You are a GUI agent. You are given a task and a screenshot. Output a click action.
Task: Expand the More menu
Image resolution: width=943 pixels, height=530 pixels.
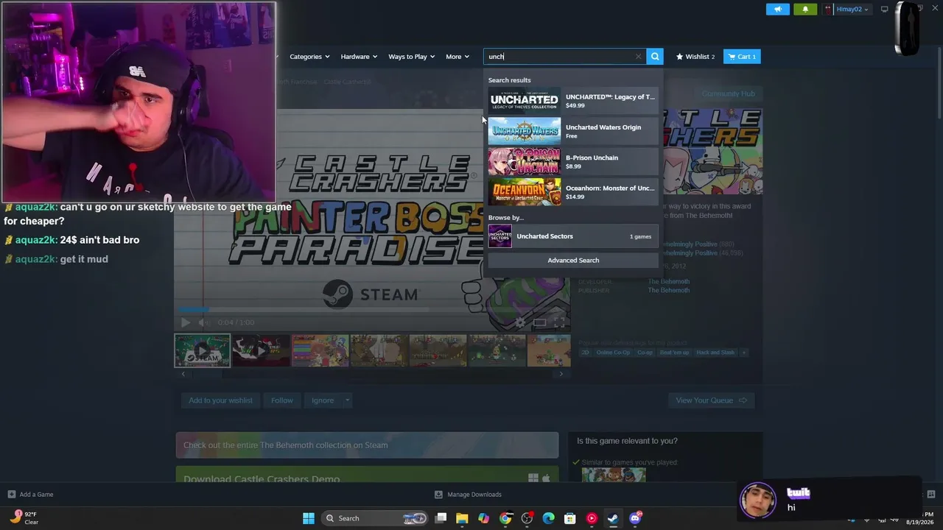click(458, 57)
